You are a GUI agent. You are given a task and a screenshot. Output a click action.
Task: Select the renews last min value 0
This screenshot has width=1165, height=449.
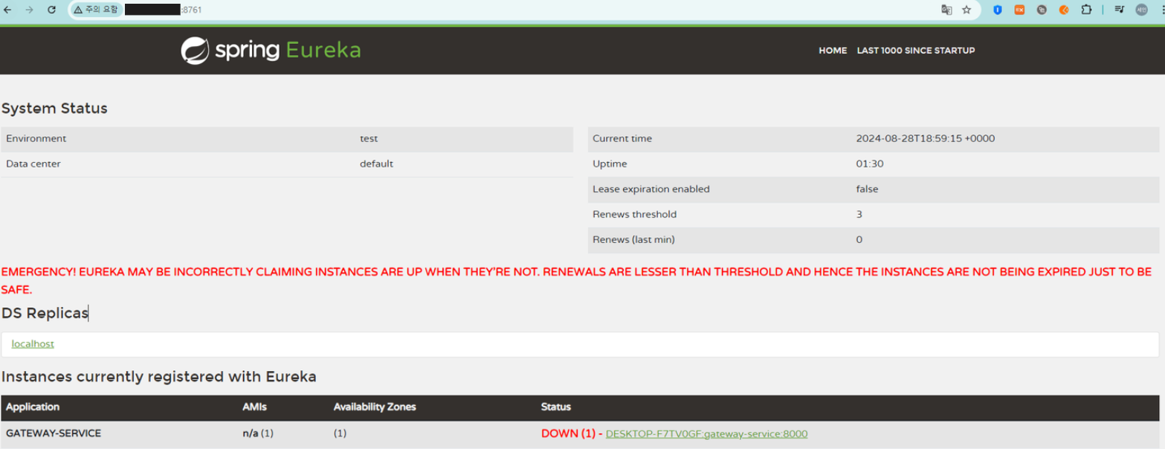point(859,239)
